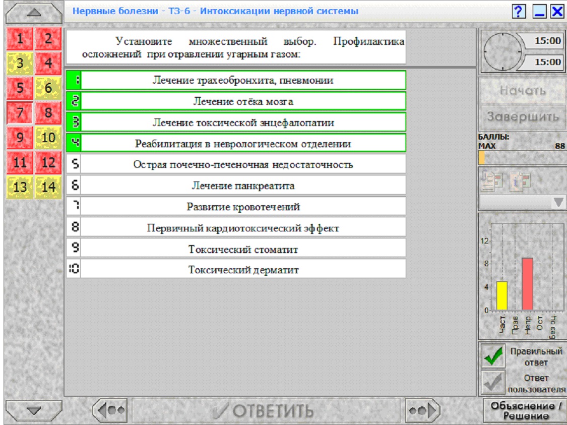Open the help question mark icon
Viewport: 567px width, 425px height.
519,12
